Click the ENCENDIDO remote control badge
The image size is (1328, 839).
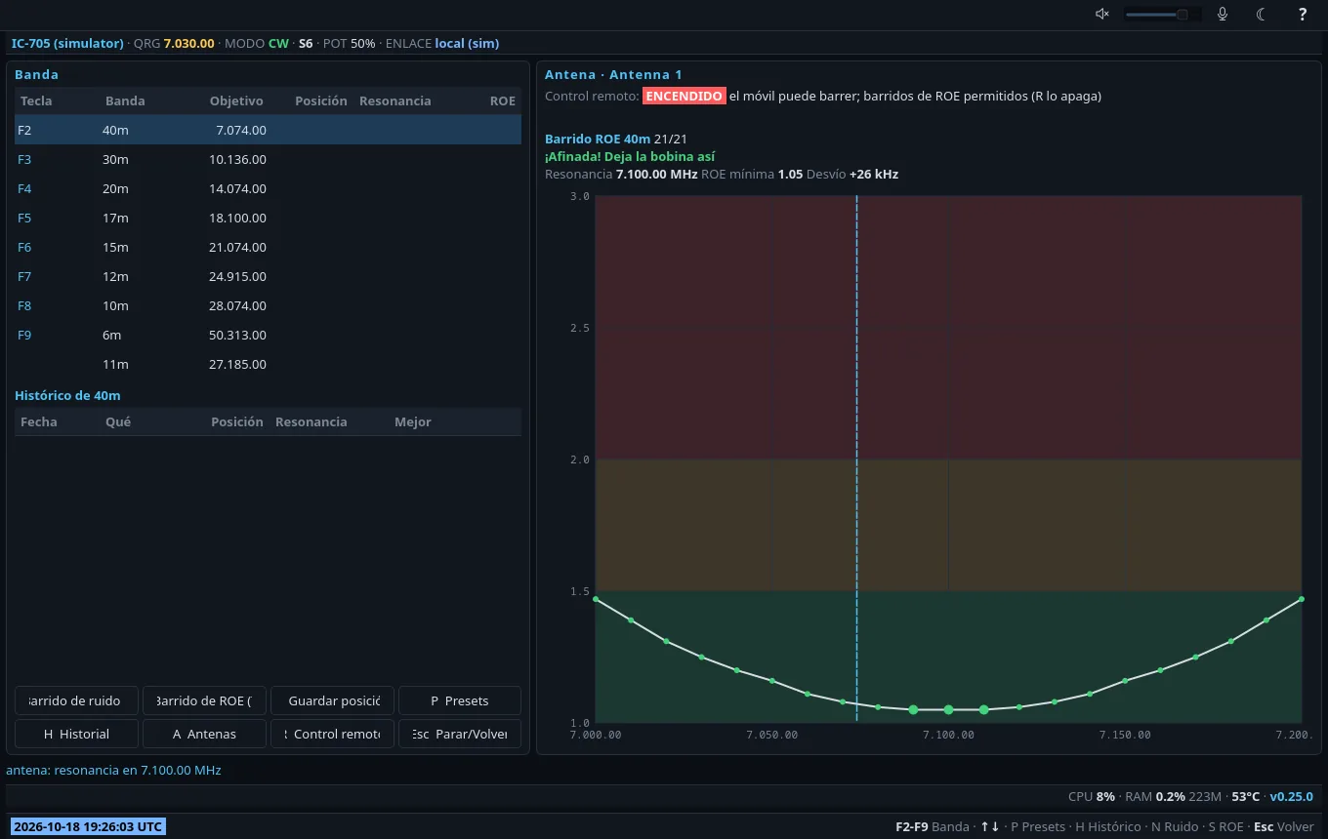coord(684,96)
